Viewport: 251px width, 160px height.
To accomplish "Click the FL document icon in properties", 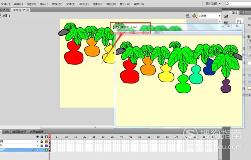I will click(x=239, y=21).
